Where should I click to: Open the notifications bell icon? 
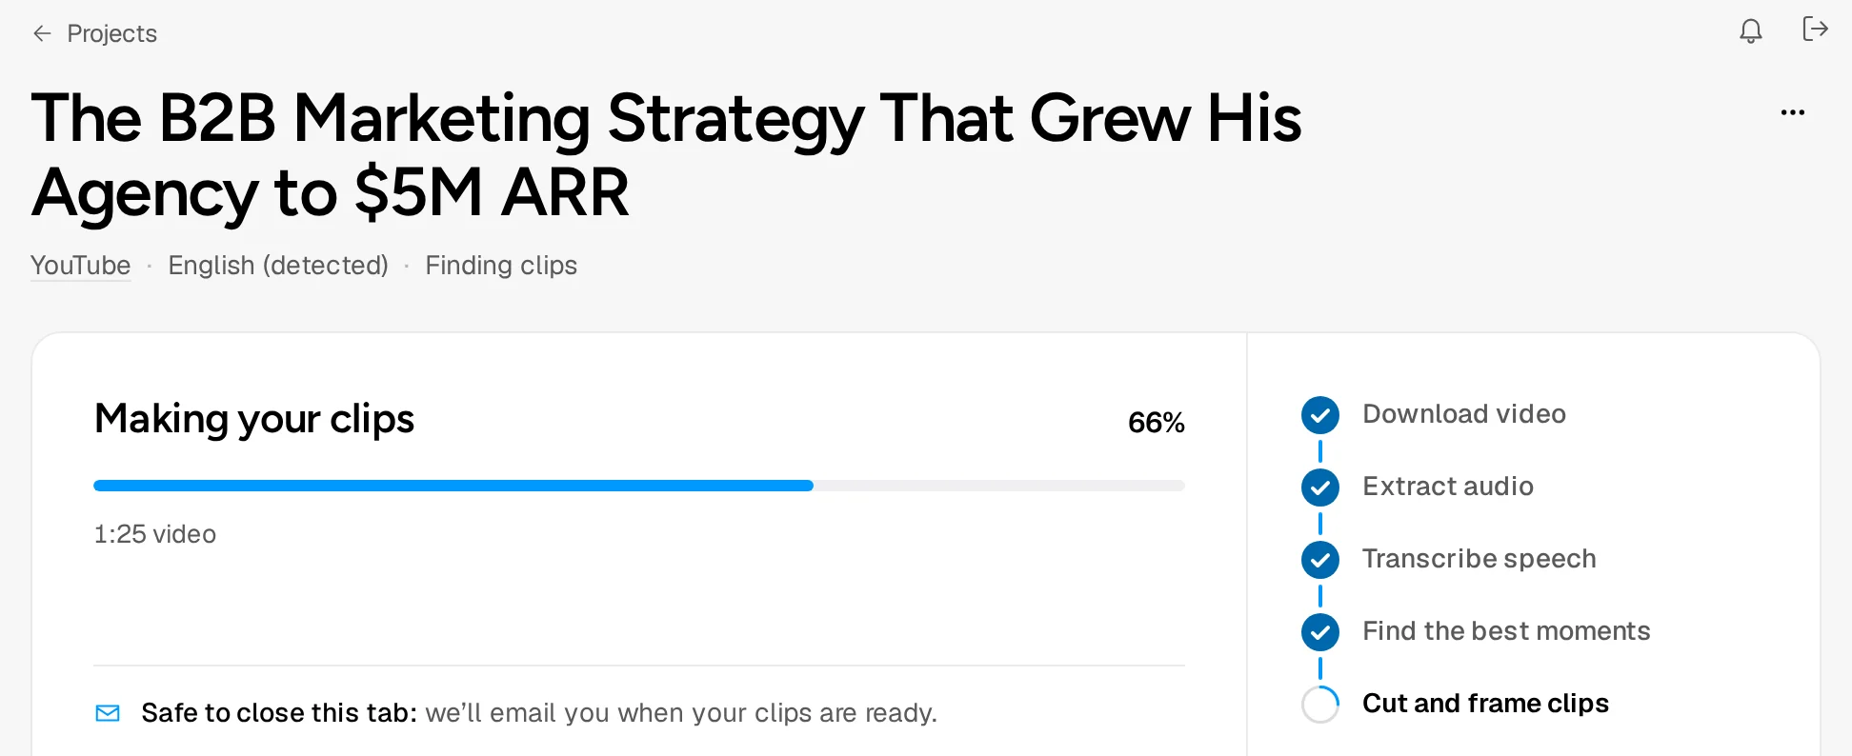[x=1751, y=31]
